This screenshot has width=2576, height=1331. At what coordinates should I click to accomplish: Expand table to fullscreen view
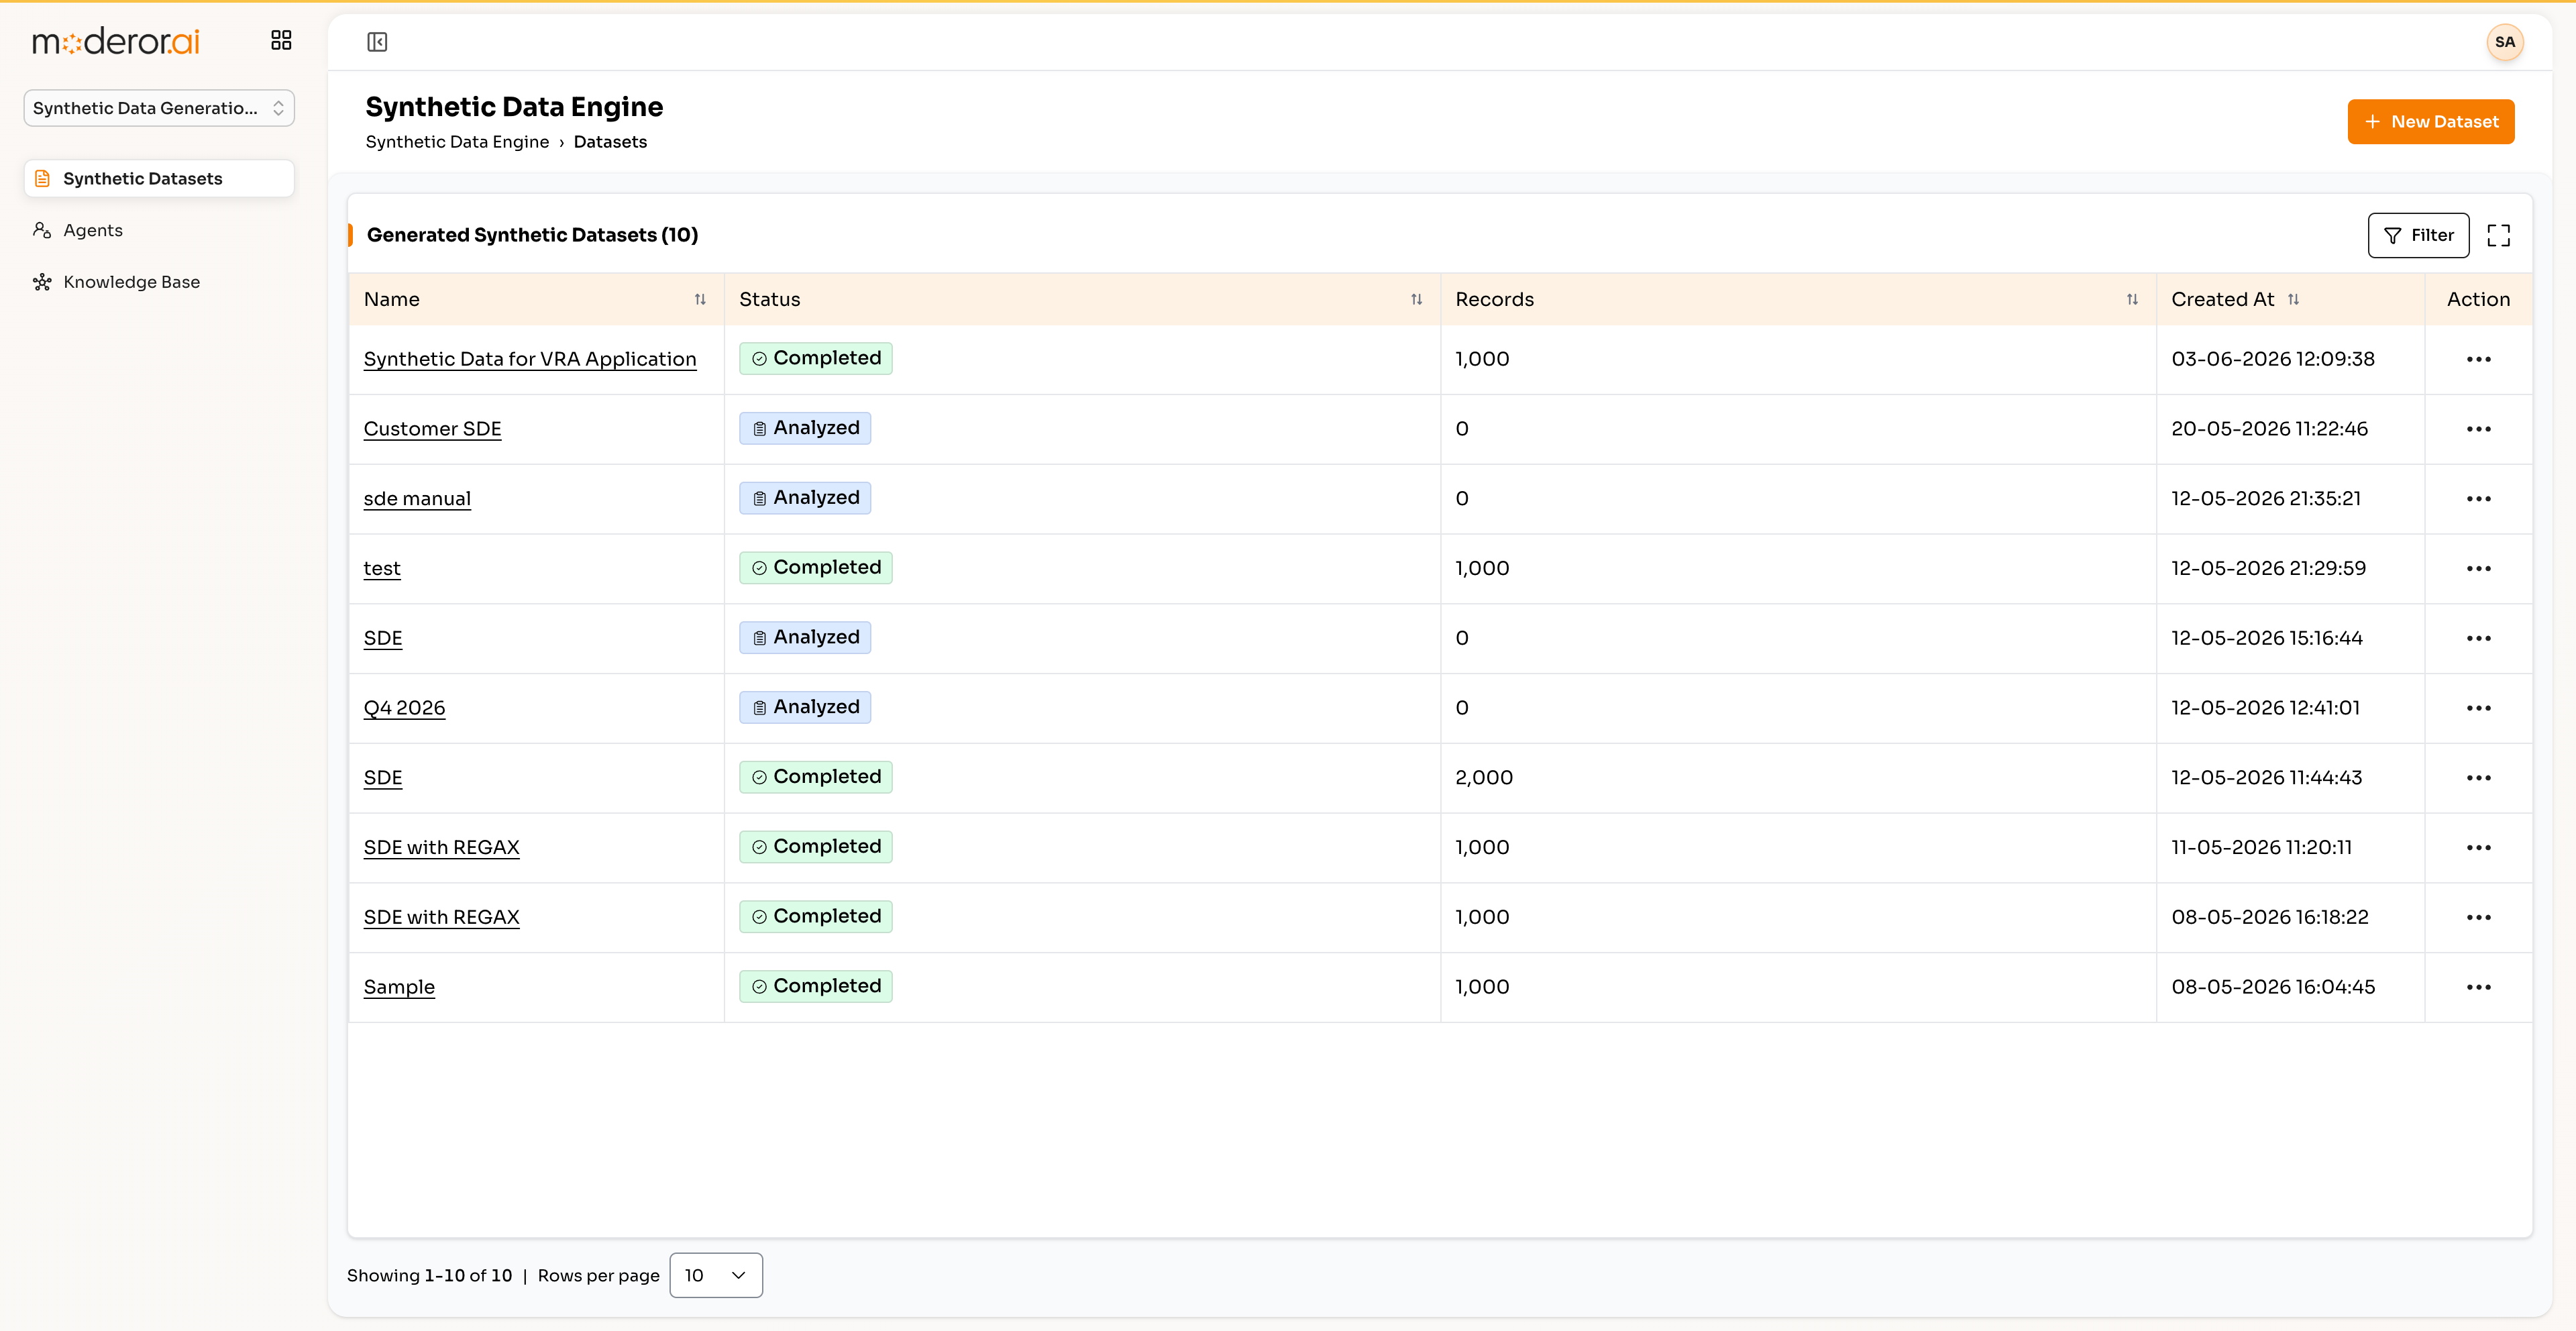(x=2498, y=235)
